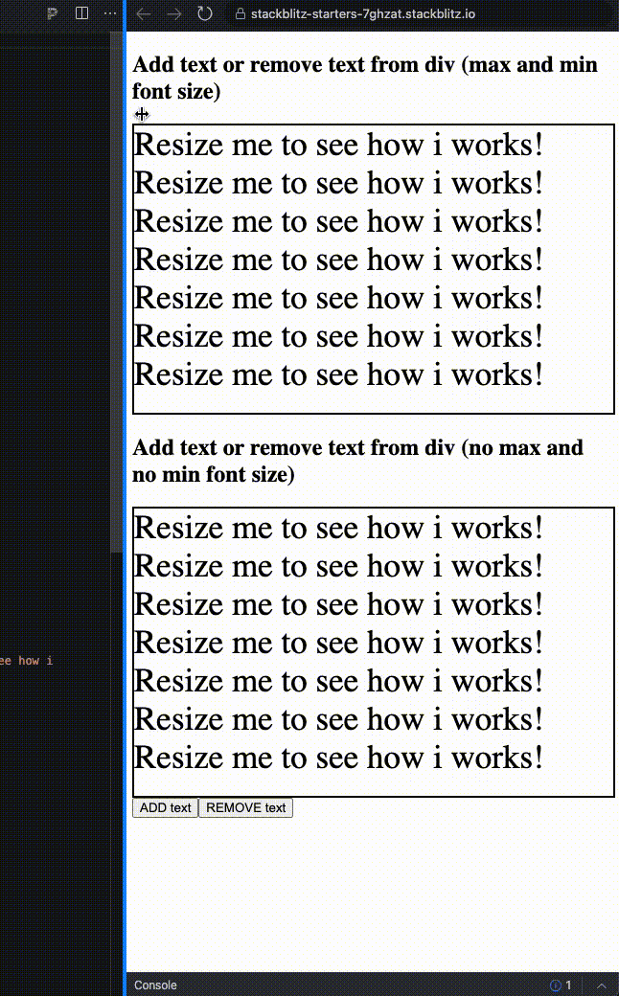Click the code text in the left editor pane
The image size is (619, 996).
pyautogui.click(x=26, y=660)
